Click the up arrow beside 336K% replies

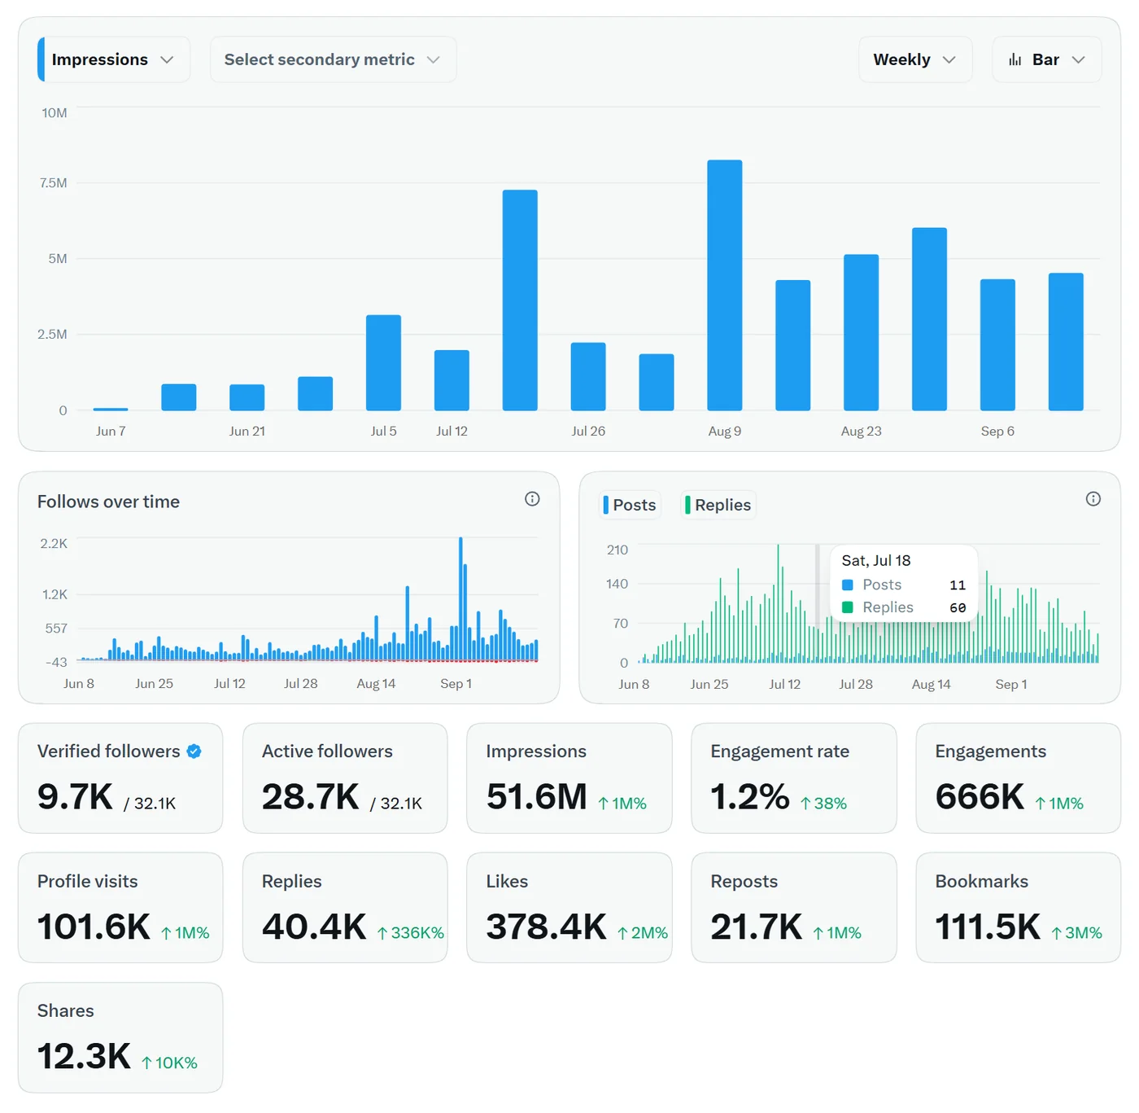(x=382, y=933)
